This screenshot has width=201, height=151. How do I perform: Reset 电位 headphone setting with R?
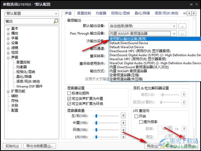(x=184, y=95)
